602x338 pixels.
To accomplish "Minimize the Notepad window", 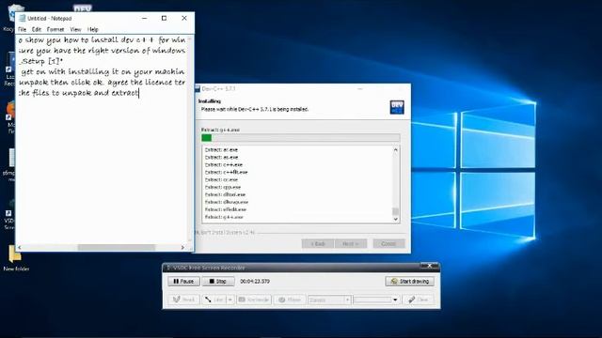I will (144, 18).
